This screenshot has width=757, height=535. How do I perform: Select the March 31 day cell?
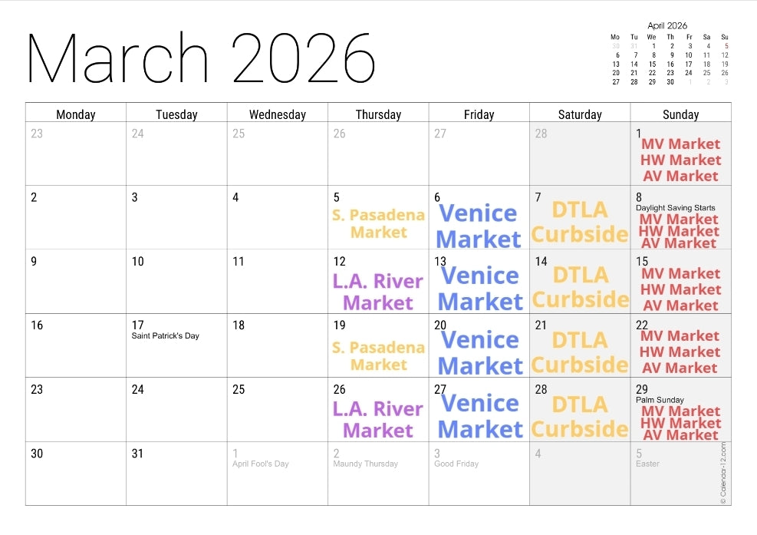(x=176, y=474)
